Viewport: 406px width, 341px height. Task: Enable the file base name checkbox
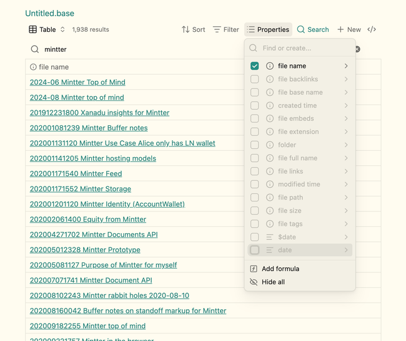(254, 92)
